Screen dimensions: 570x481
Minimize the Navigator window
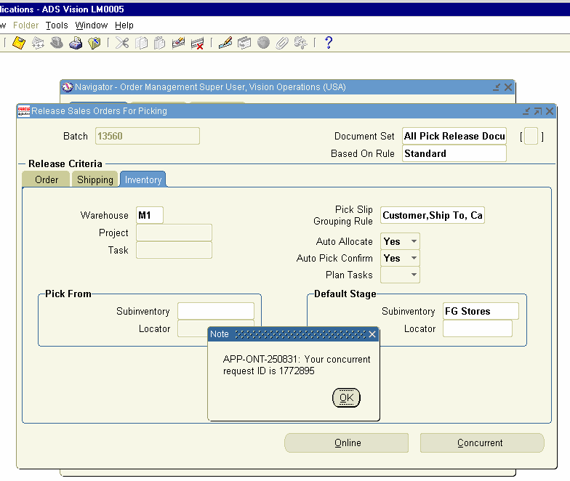point(496,87)
